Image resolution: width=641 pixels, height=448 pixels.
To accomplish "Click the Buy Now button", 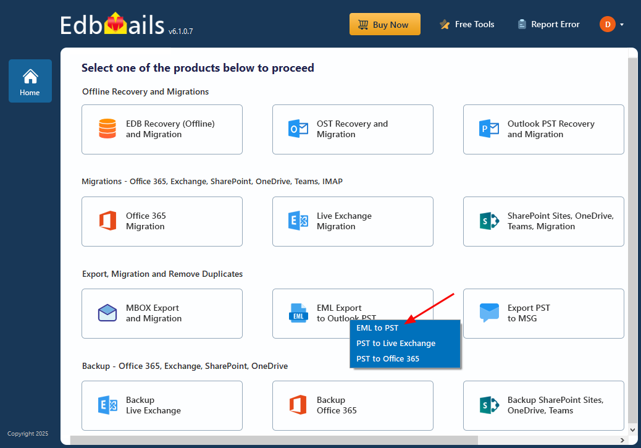I will click(385, 24).
